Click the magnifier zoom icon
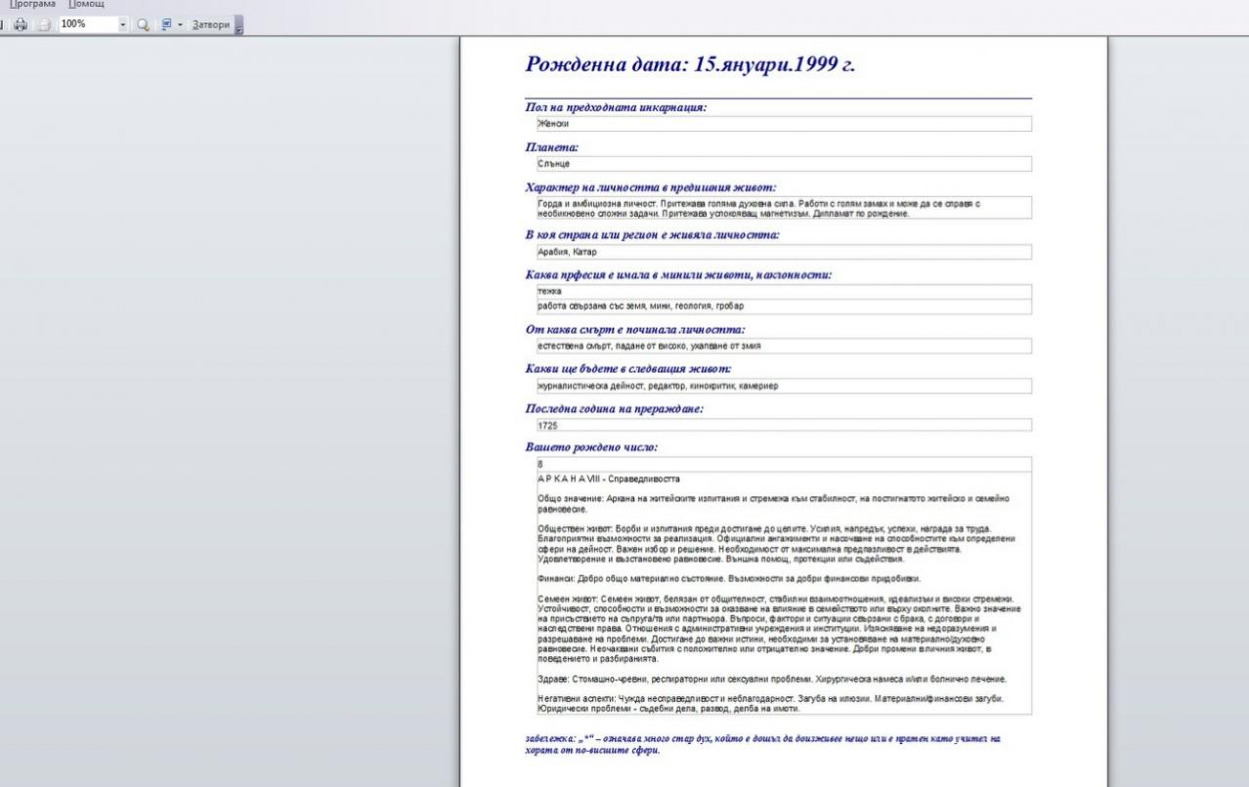This screenshot has width=1249, height=787. click(143, 23)
